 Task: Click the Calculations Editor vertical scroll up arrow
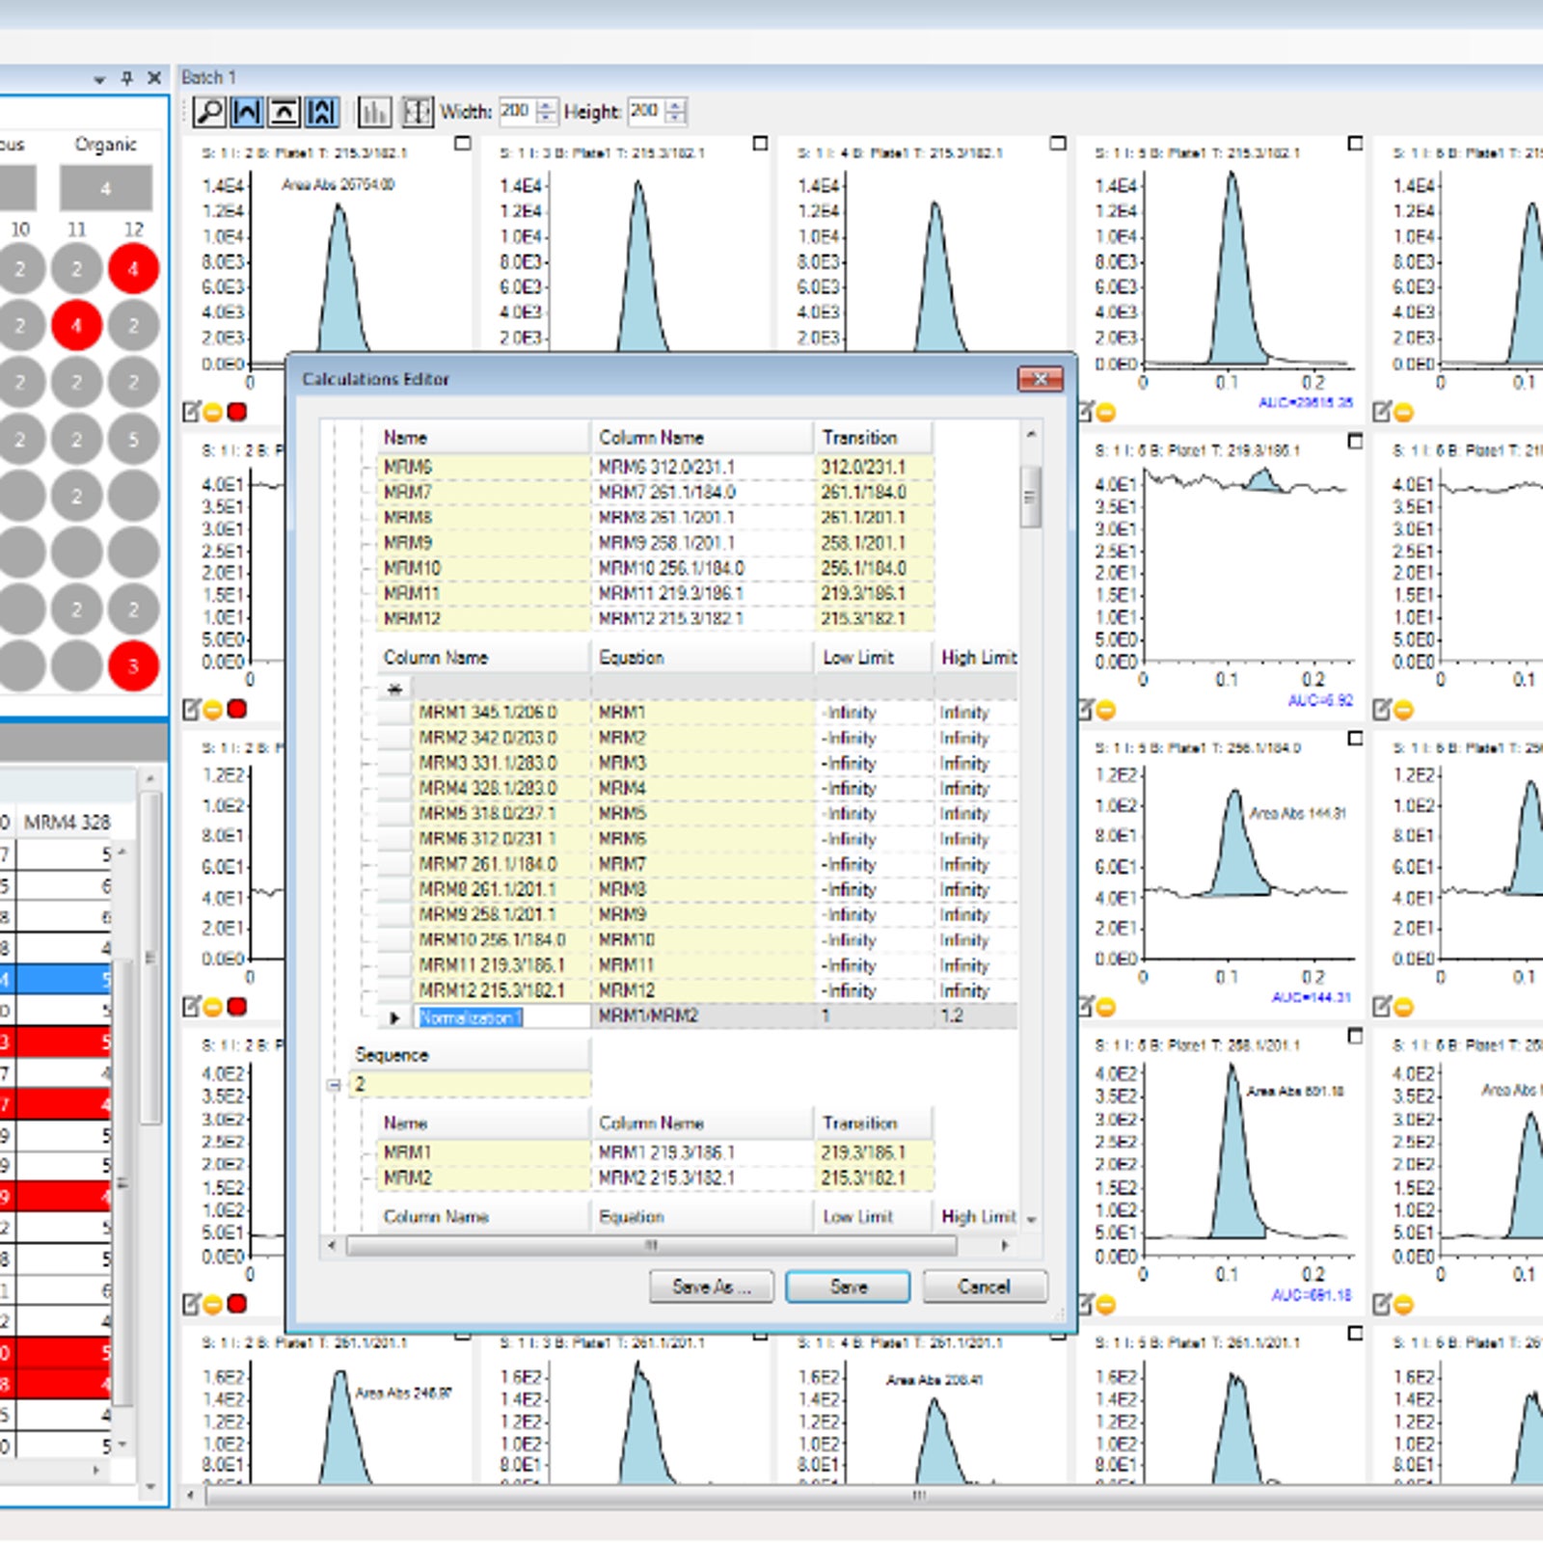click(1031, 435)
